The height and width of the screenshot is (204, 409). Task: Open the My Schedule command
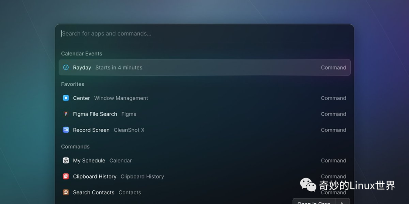204,161
